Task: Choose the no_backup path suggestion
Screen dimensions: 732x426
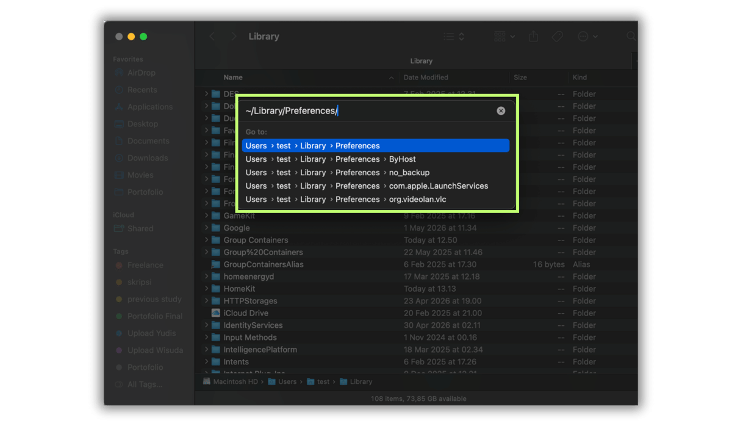Action: click(375, 173)
